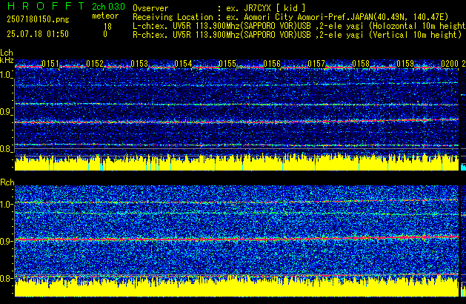
Task: Click the Lch 1.0 kHz axis label
Action: pos(6,75)
